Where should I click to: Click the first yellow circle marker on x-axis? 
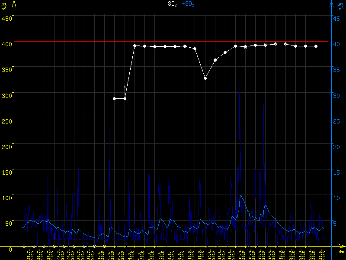click(24, 246)
